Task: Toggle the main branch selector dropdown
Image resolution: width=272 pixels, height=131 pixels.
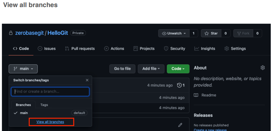Action: [x=23, y=69]
